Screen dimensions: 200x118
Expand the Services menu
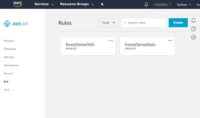44,4
